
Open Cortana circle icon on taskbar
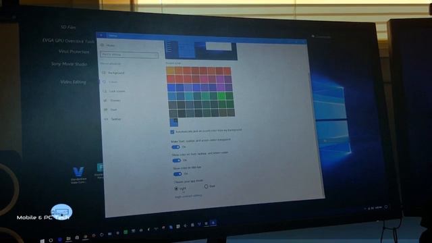(51, 240)
